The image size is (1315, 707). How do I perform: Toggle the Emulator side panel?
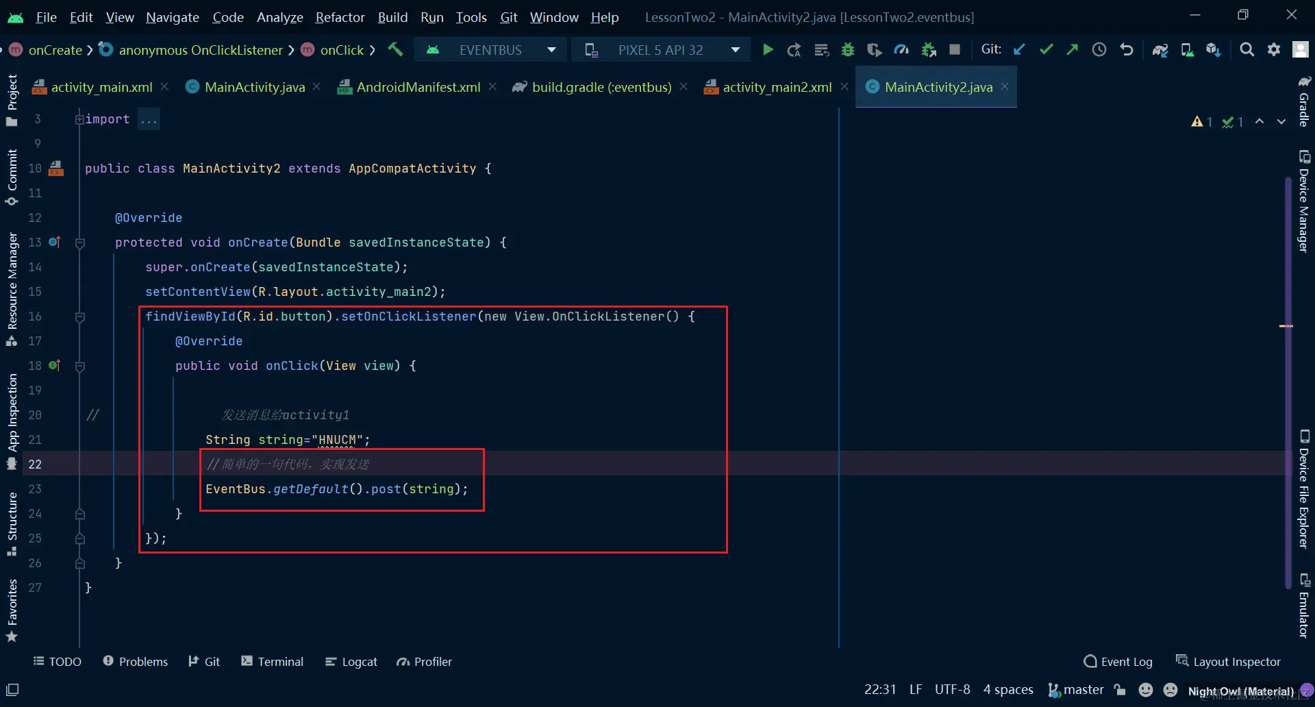pyautogui.click(x=1304, y=606)
